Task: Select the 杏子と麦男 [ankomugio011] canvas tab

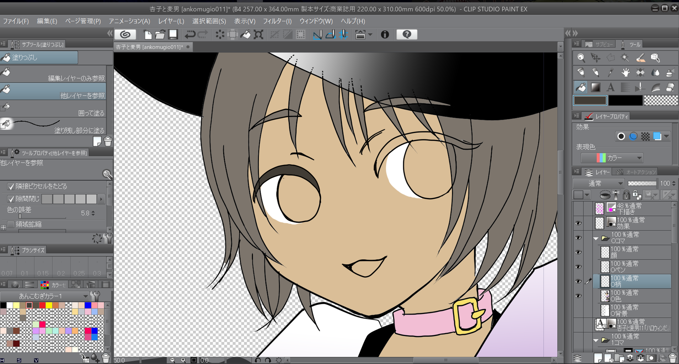Action: pyautogui.click(x=153, y=47)
